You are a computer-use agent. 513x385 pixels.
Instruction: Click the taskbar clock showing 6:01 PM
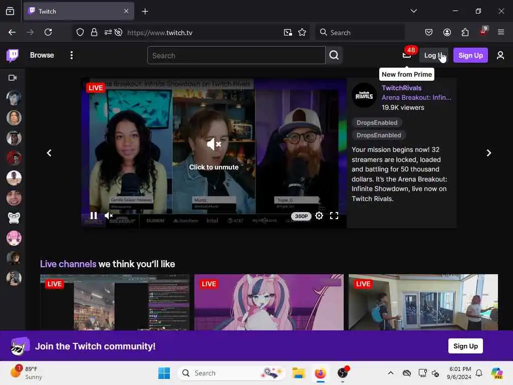pyautogui.click(x=460, y=373)
